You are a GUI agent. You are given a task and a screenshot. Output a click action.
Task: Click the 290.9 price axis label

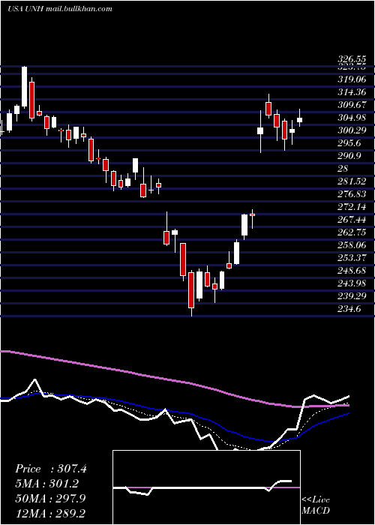[349, 156]
